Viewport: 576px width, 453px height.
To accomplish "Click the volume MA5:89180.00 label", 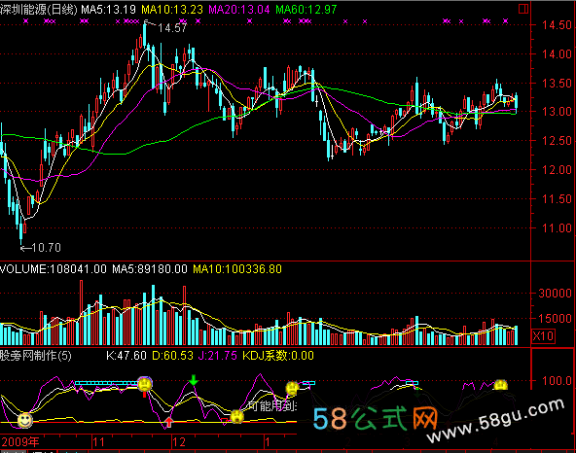I will [x=150, y=269].
